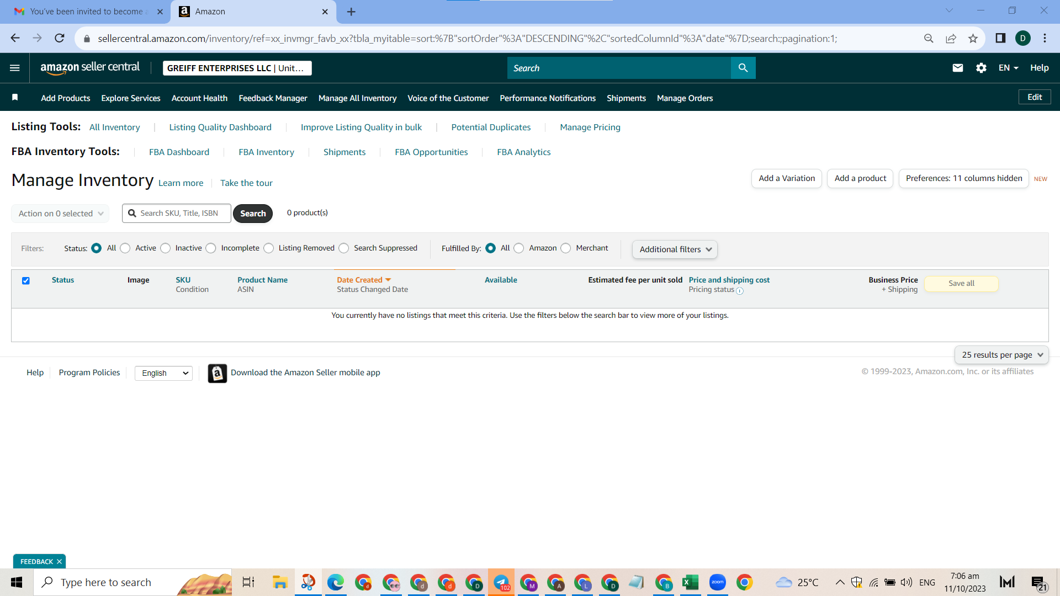
Task: Open Telegram from the taskbar
Action: (x=501, y=582)
